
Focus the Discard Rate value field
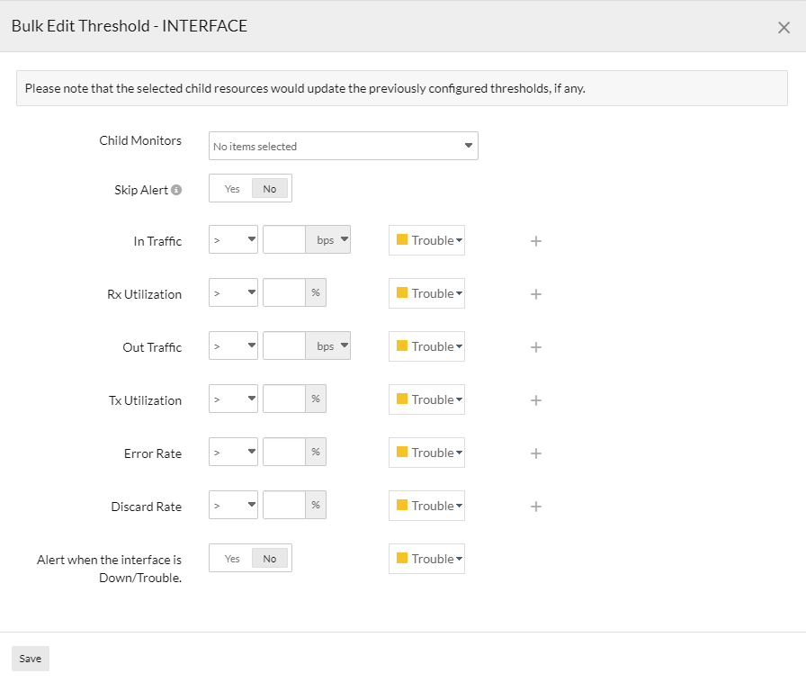point(284,505)
